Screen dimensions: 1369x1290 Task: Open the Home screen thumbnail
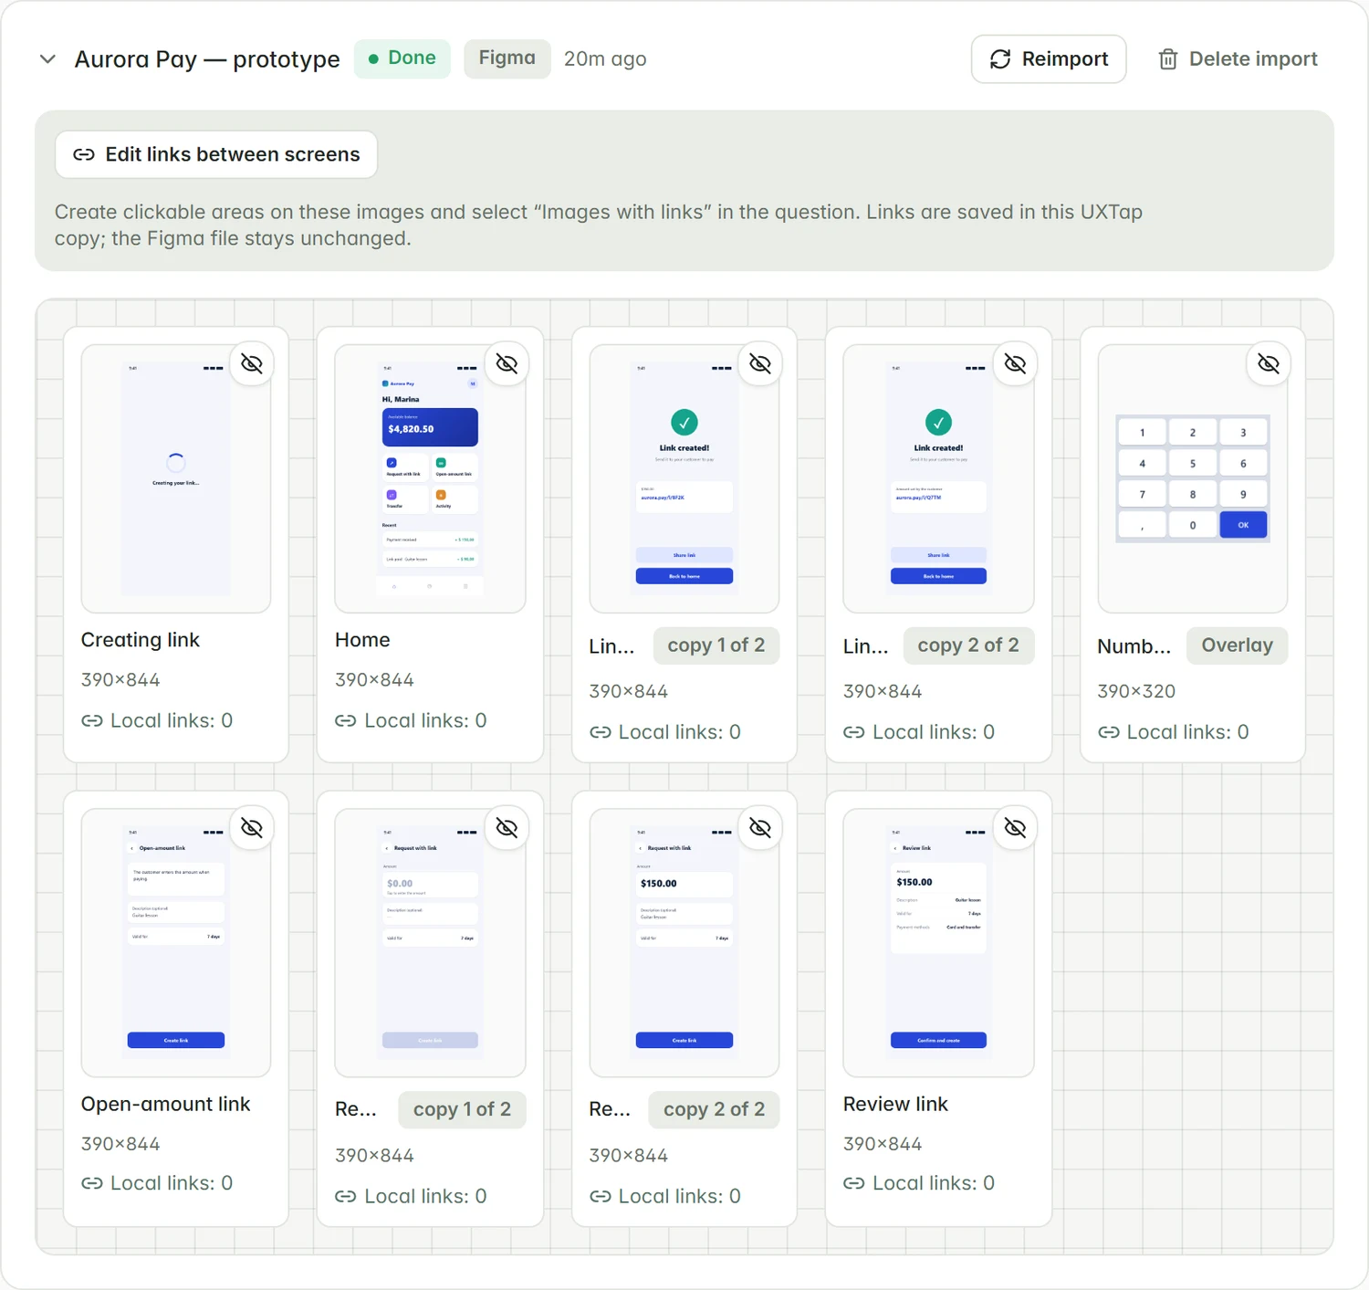tap(430, 478)
